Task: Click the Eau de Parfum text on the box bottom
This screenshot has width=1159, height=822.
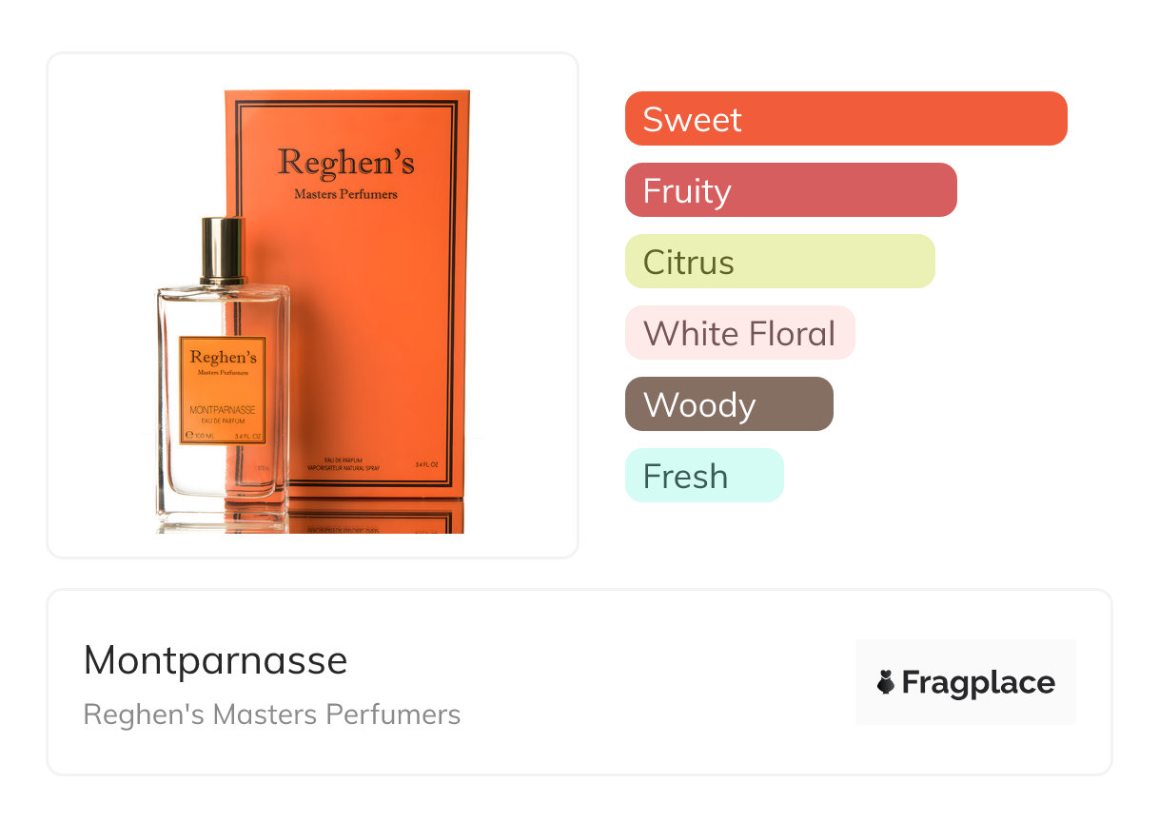Action: (x=344, y=461)
